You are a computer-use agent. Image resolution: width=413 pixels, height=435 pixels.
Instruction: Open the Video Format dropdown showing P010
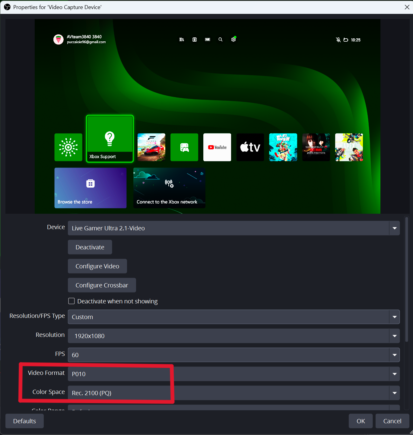click(x=234, y=374)
